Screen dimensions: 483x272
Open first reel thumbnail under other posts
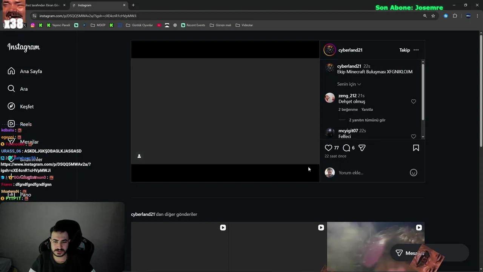(180, 247)
